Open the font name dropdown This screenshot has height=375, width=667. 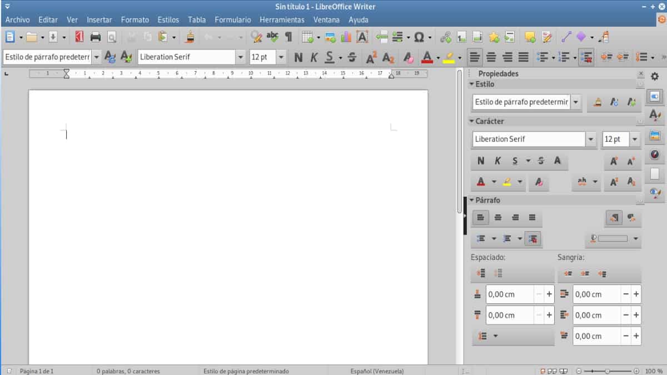(x=240, y=57)
